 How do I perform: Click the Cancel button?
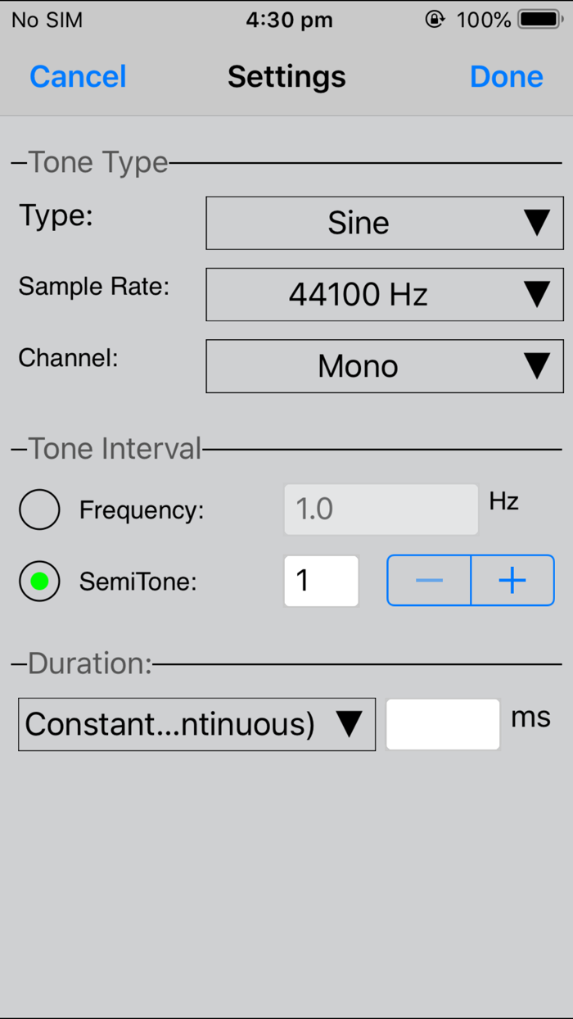coord(77,76)
